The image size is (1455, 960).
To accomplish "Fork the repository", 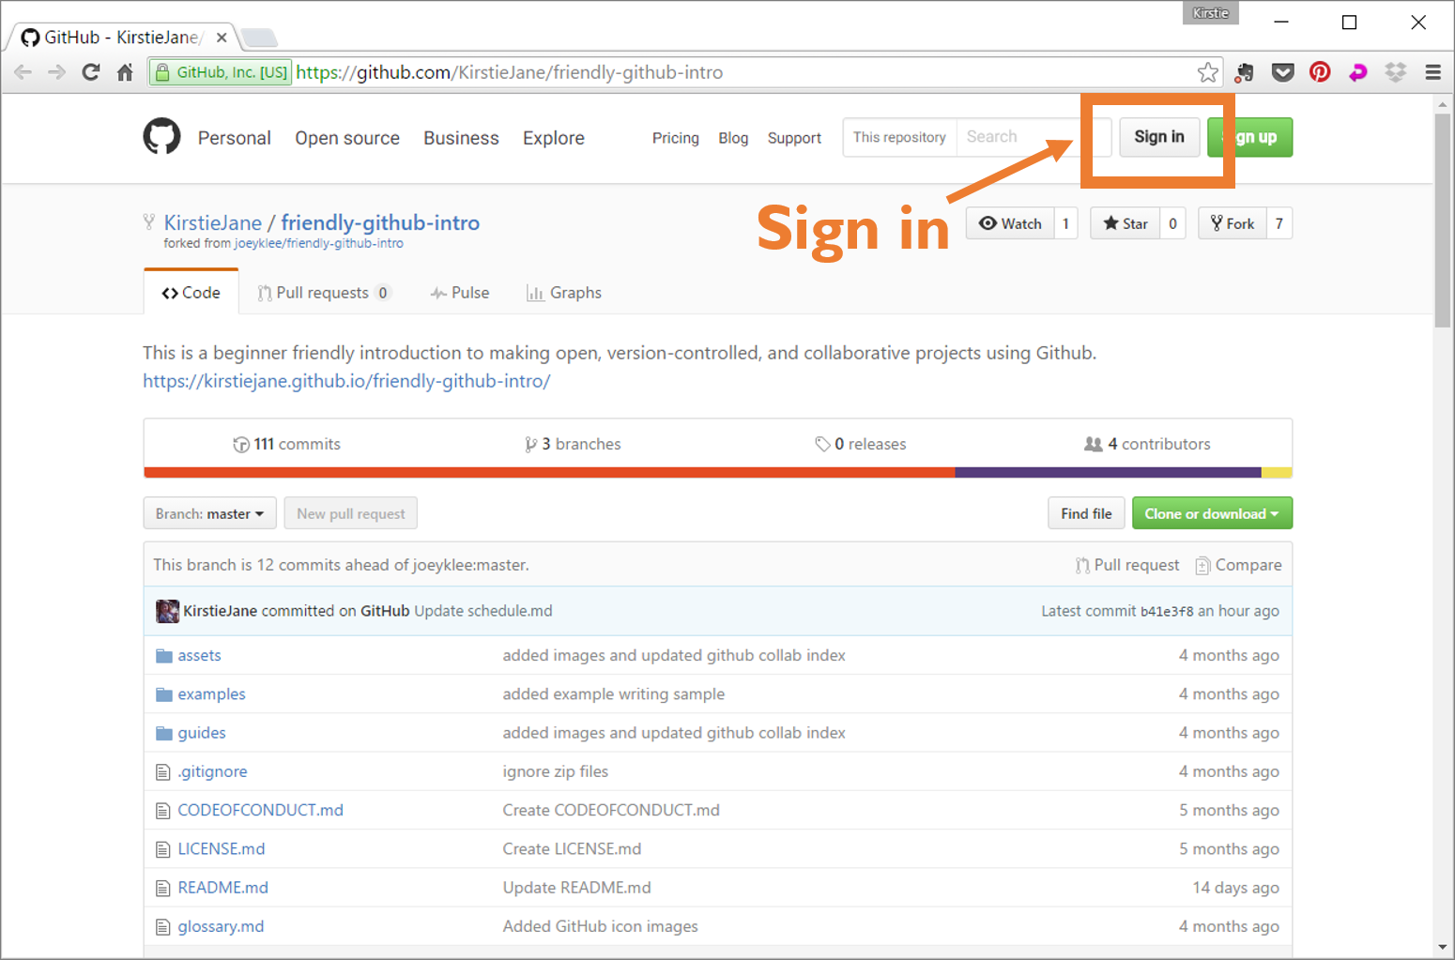I will pos(1232,223).
